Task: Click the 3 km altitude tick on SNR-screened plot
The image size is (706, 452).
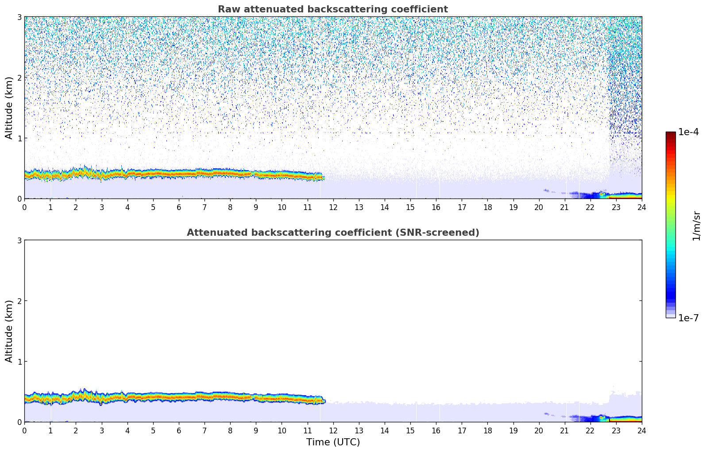Action: click(19, 240)
